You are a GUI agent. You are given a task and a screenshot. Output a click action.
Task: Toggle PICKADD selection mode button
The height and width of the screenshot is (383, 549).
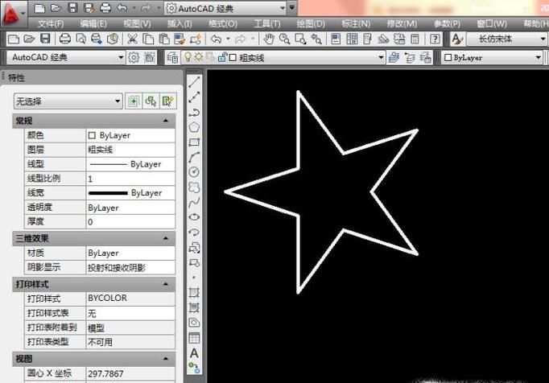(x=134, y=101)
